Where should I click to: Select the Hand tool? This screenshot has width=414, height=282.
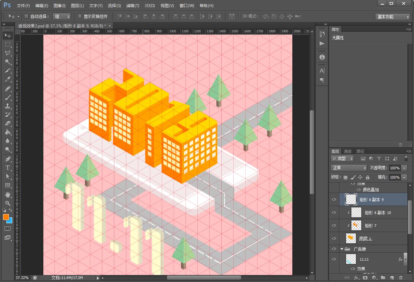tap(7, 194)
